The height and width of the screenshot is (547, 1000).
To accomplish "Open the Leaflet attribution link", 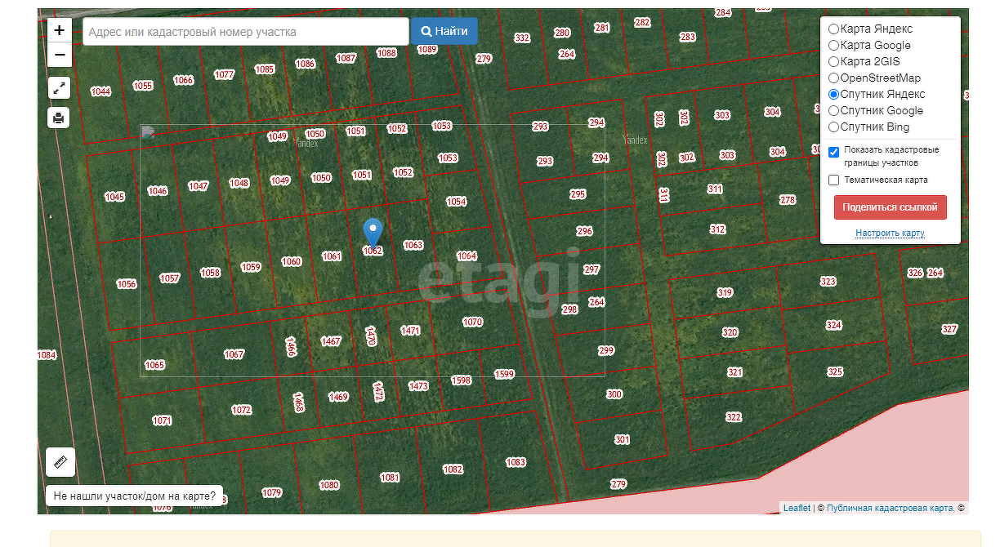I will (797, 508).
